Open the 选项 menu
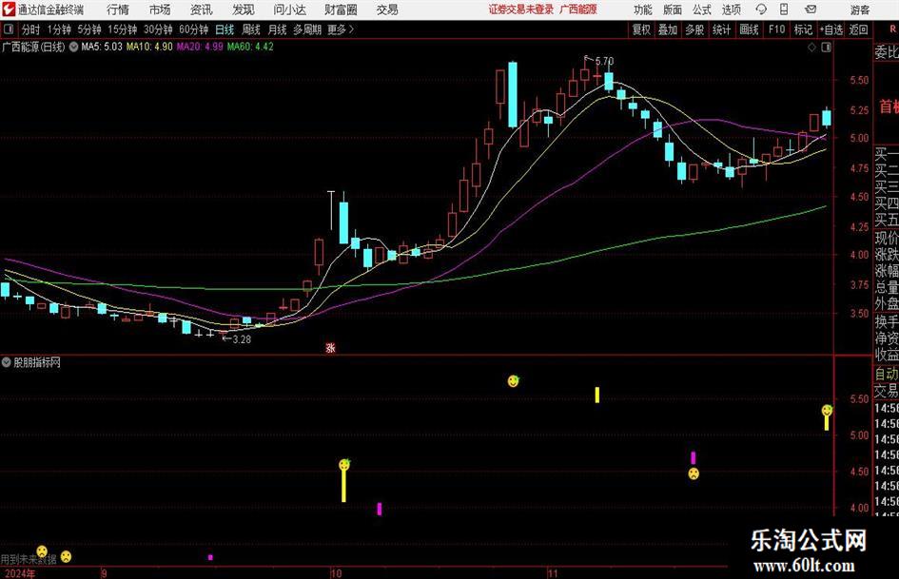The width and height of the screenshot is (899, 579). pos(731,10)
